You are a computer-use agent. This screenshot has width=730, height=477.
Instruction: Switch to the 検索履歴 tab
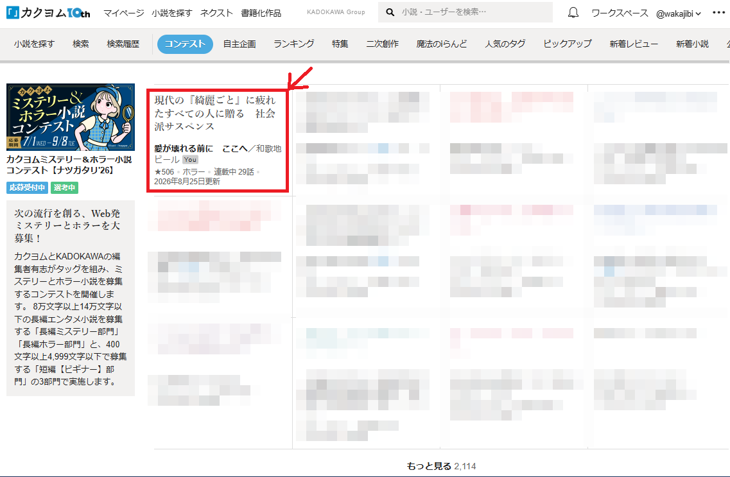(123, 44)
